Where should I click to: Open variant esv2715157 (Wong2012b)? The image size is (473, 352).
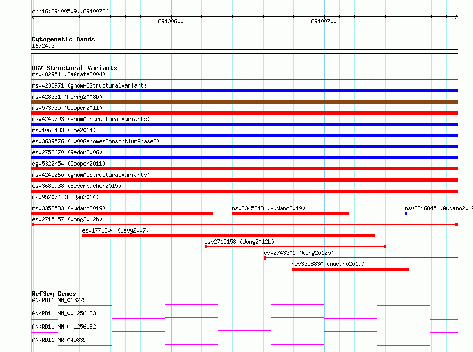point(67,219)
